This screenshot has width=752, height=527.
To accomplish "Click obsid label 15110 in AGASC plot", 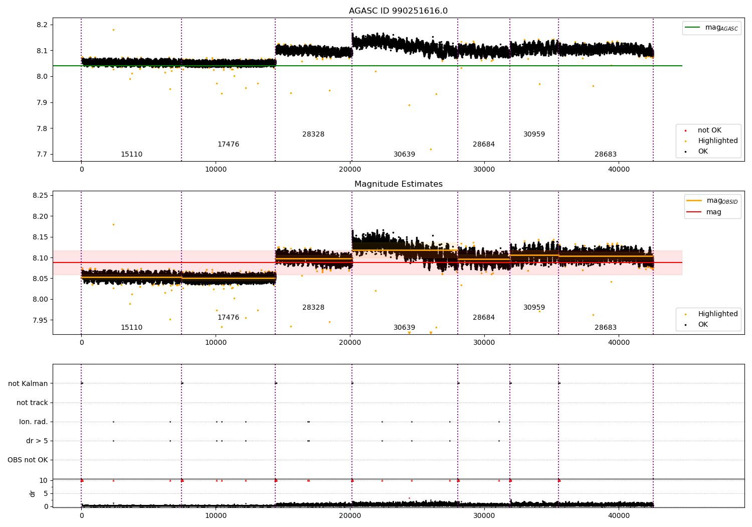I will pyautogui.click(x=131, y=155).
